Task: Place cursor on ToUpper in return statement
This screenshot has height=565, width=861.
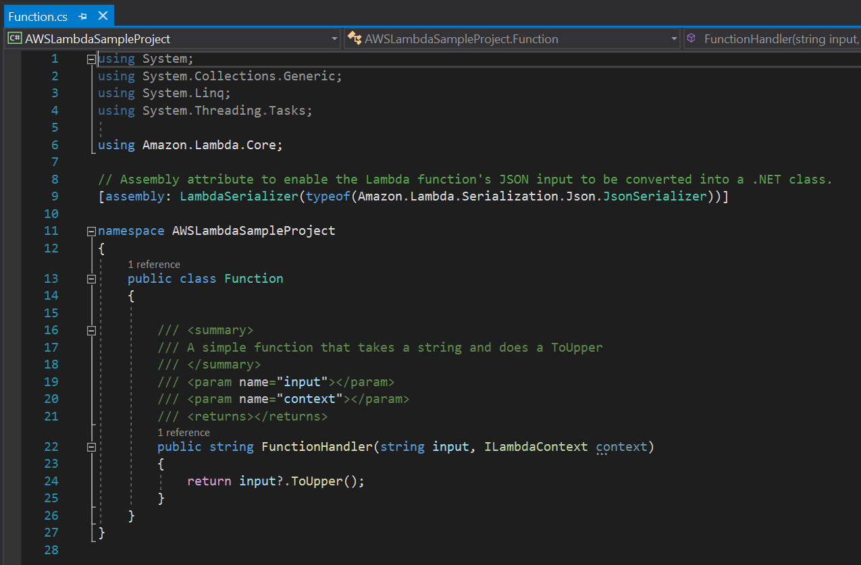Action: click(x=317, y=481)
